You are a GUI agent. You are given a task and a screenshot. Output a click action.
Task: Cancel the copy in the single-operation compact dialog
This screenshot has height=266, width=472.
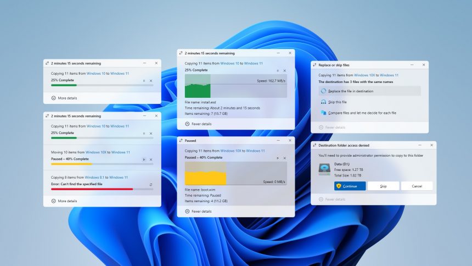point(151,81)
